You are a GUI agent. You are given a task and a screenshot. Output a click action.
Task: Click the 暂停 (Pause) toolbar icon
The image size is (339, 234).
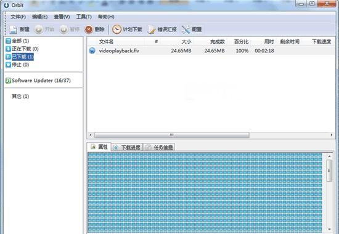coord(63,30)
